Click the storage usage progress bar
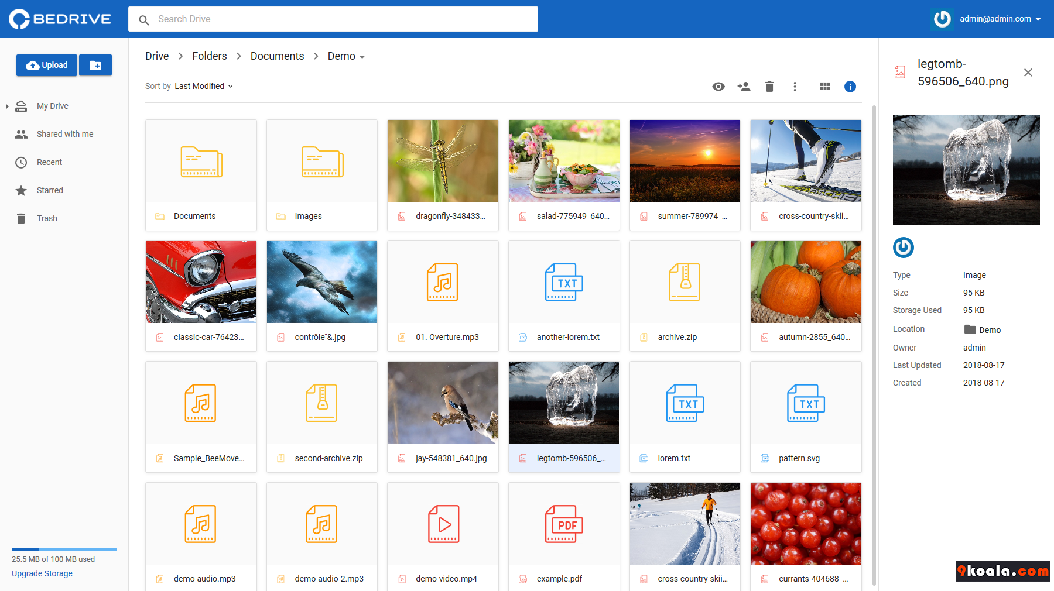 point(64,549)
